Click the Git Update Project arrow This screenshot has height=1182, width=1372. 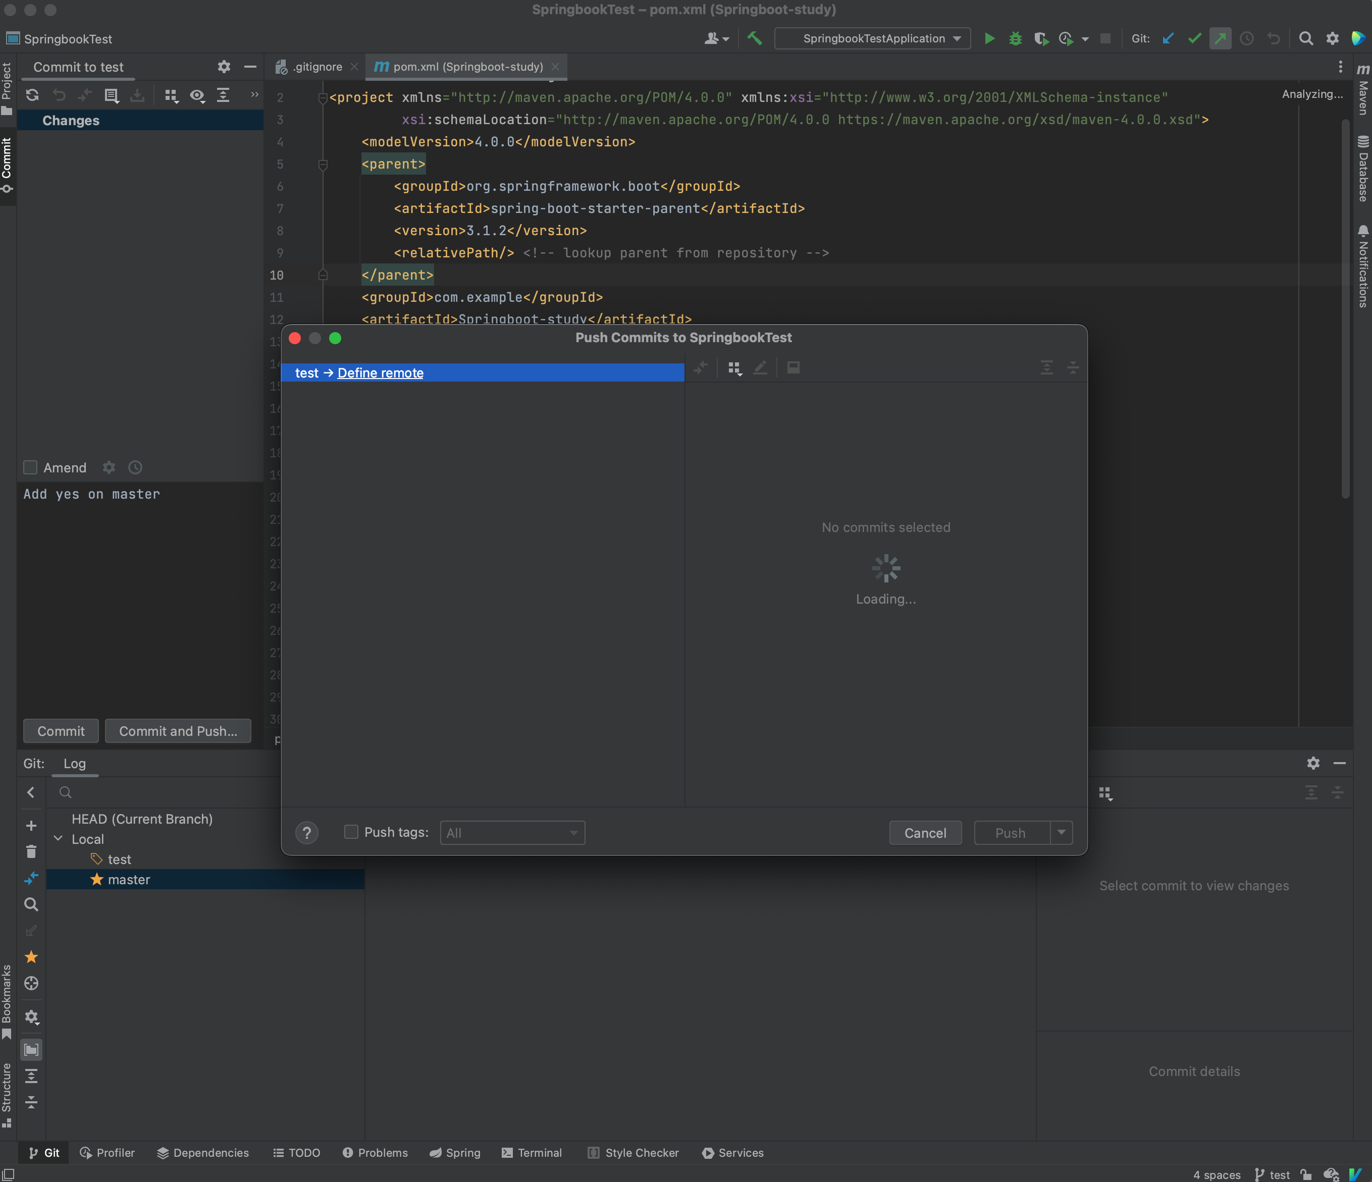pos(1168,38)
